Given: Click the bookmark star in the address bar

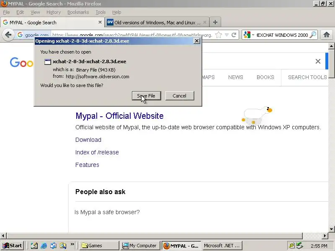Looking at the screenshot, I should coord(219,35).
